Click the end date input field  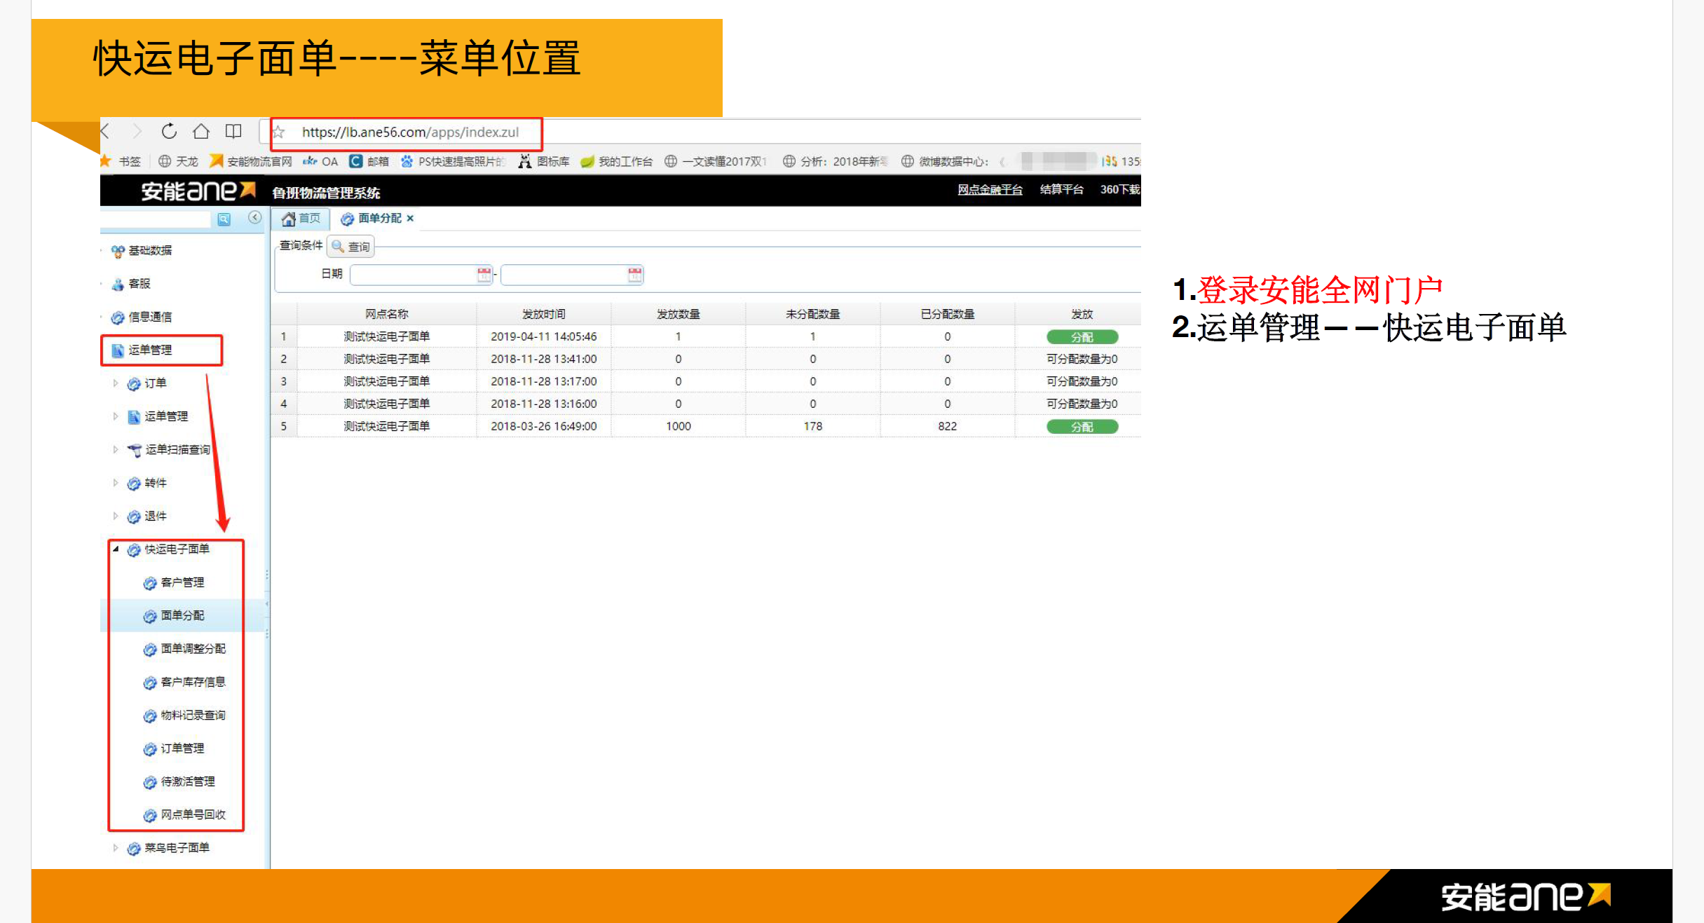pyautogui.click(x=564, y=275)
